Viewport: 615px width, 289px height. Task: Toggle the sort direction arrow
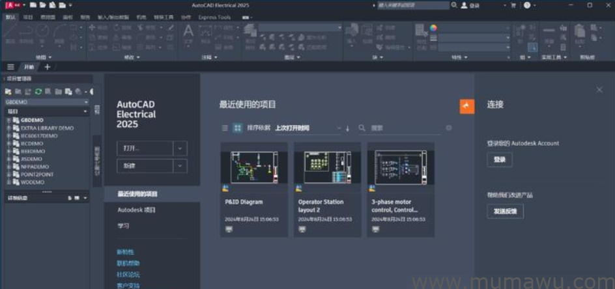[x=347, y=128]
